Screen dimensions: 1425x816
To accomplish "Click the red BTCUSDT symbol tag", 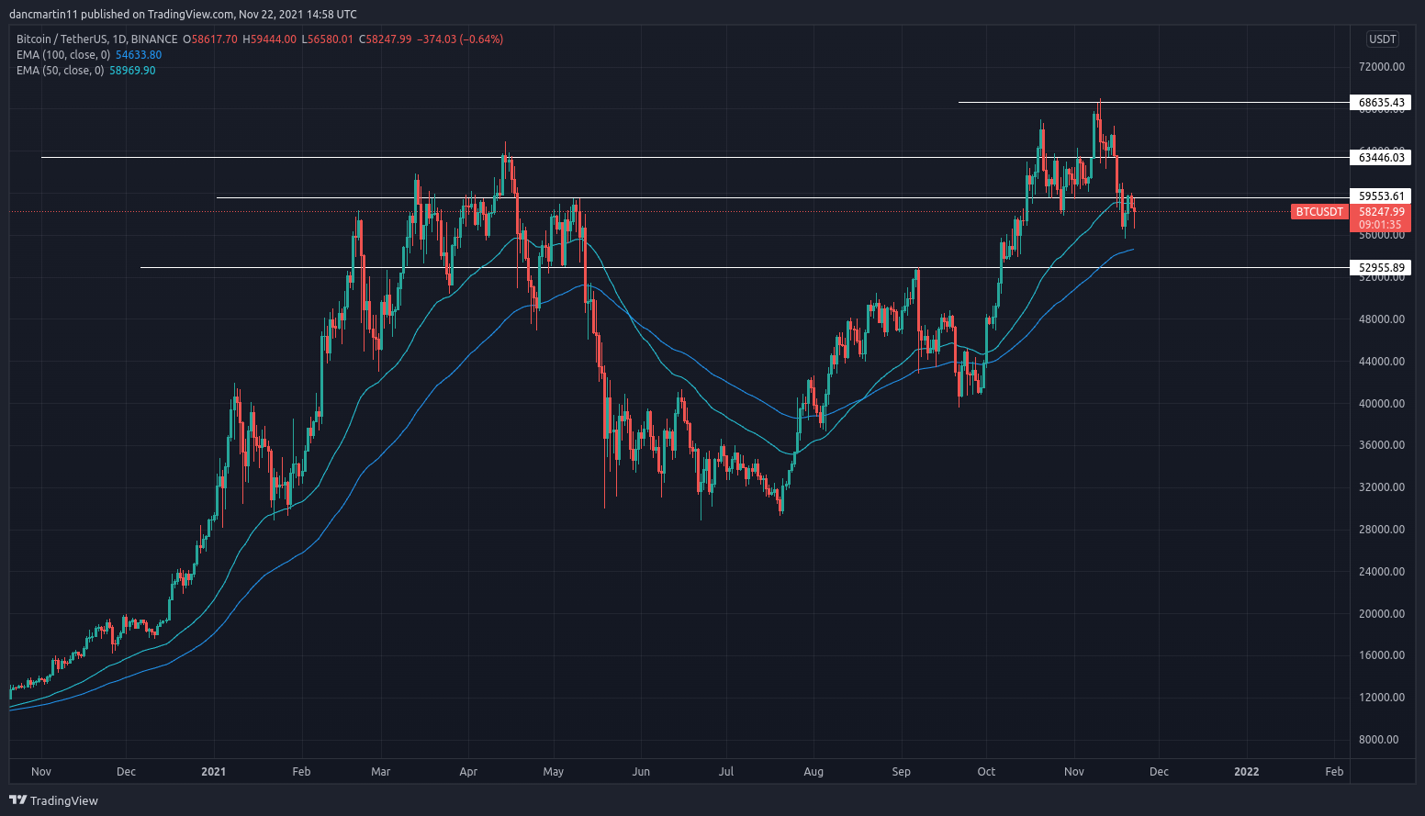I will [x=1318, y=212].
